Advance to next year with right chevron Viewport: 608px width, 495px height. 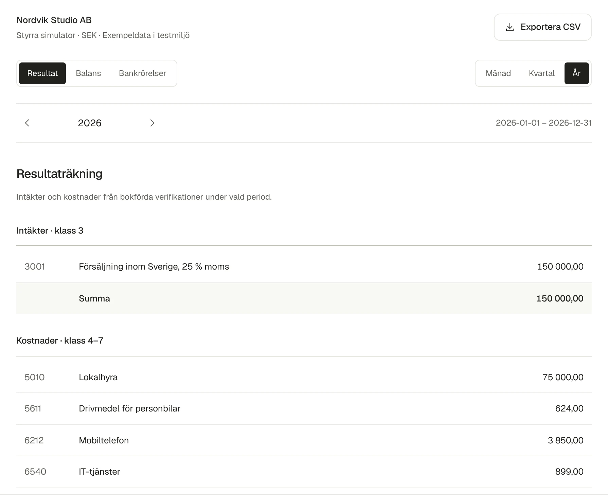click(152, 123)
